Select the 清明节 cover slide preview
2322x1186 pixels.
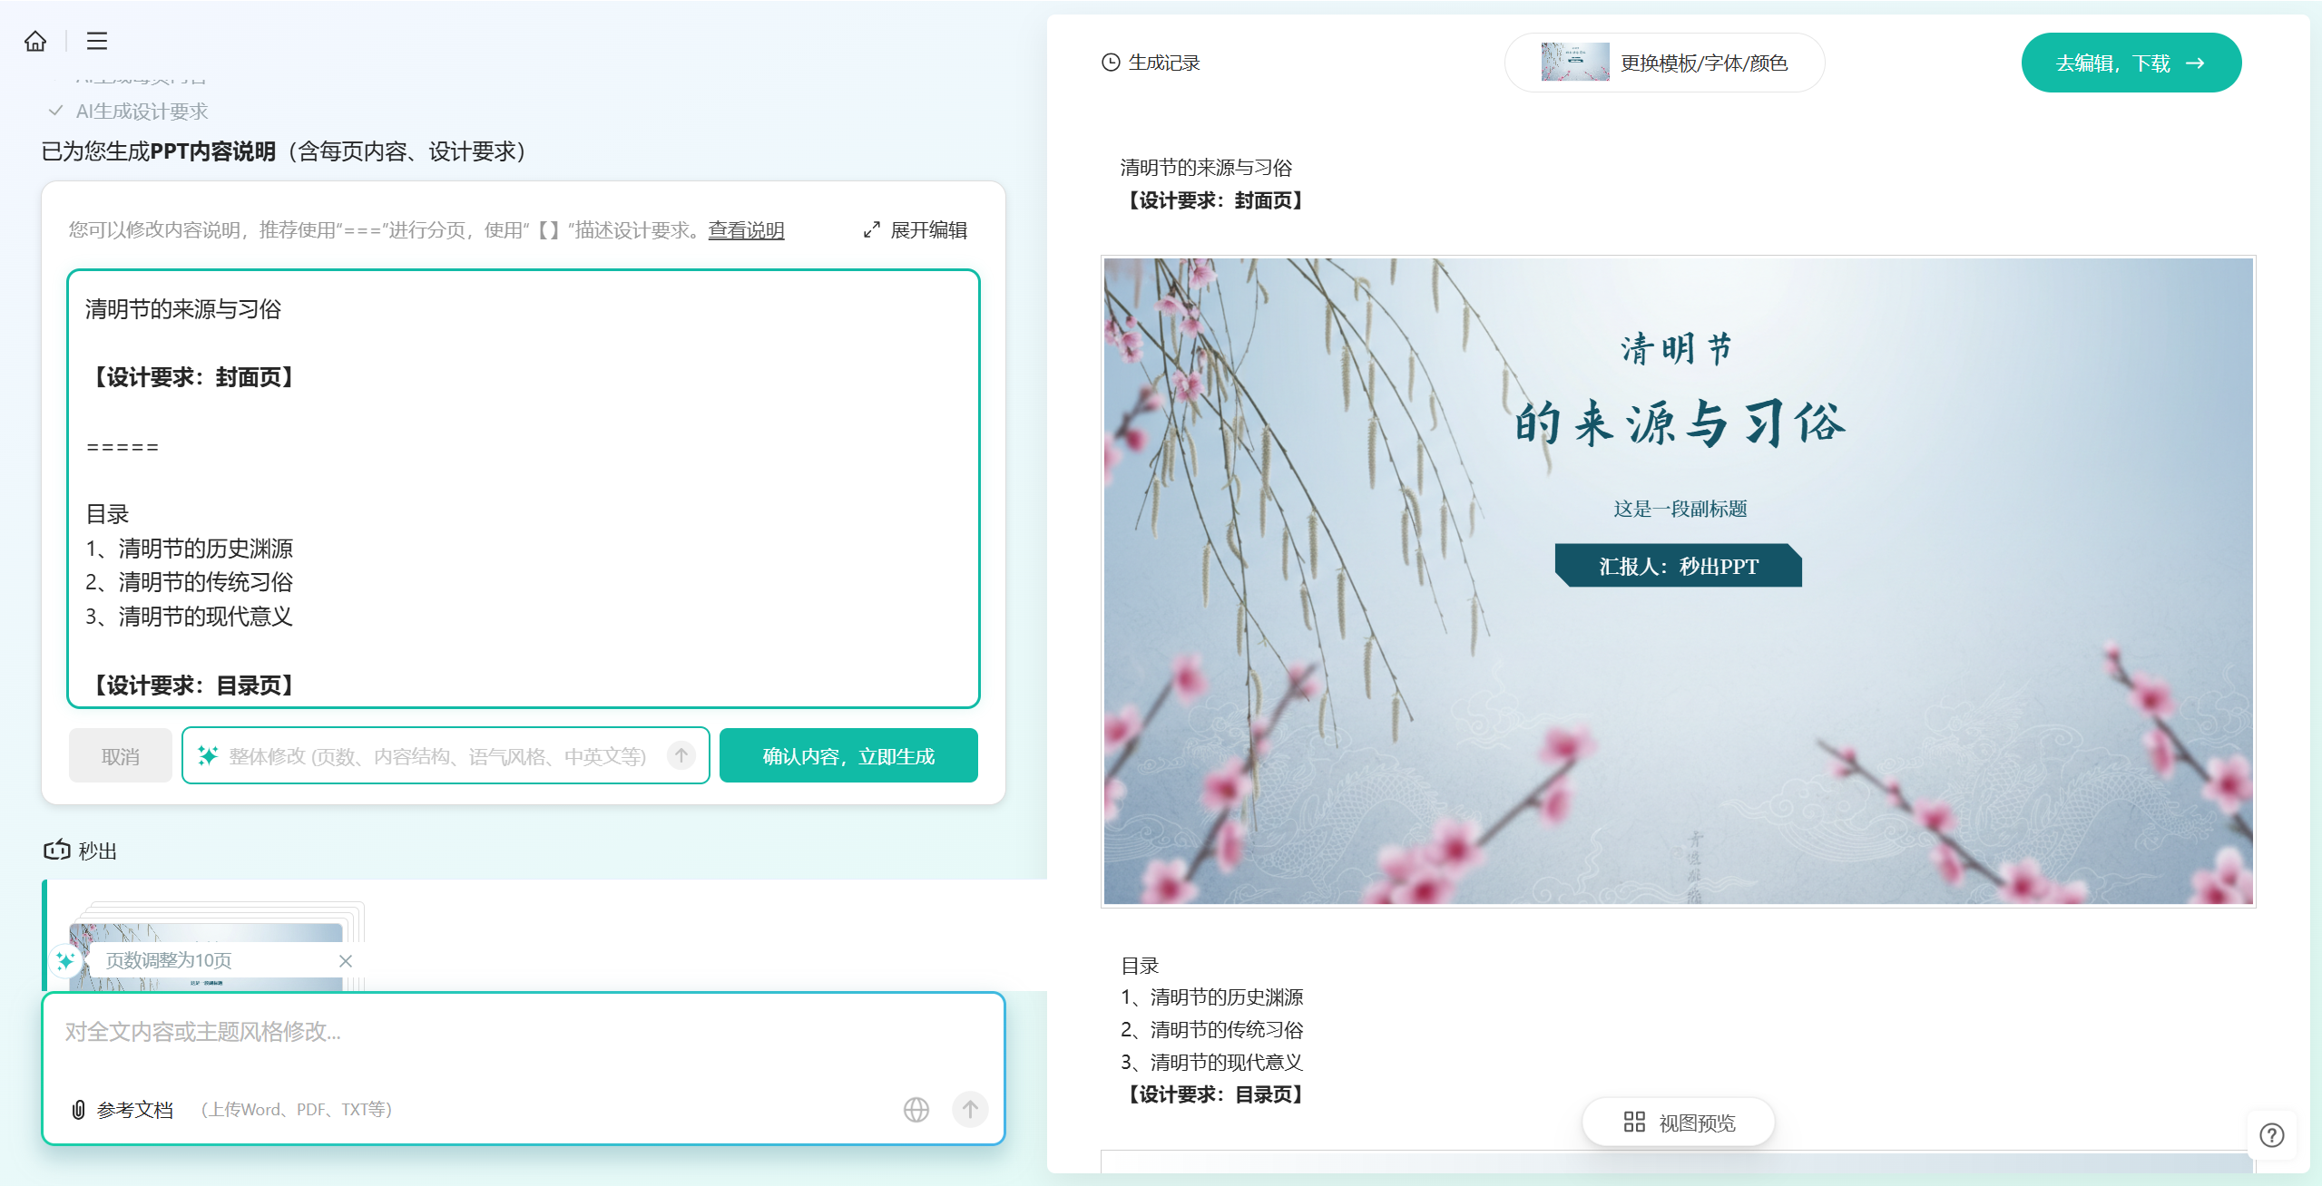click(1678, 581)
